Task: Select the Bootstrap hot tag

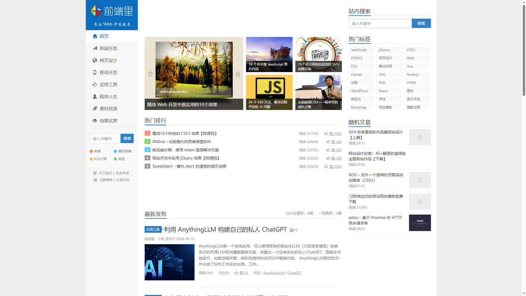Action: click(362, 107)
